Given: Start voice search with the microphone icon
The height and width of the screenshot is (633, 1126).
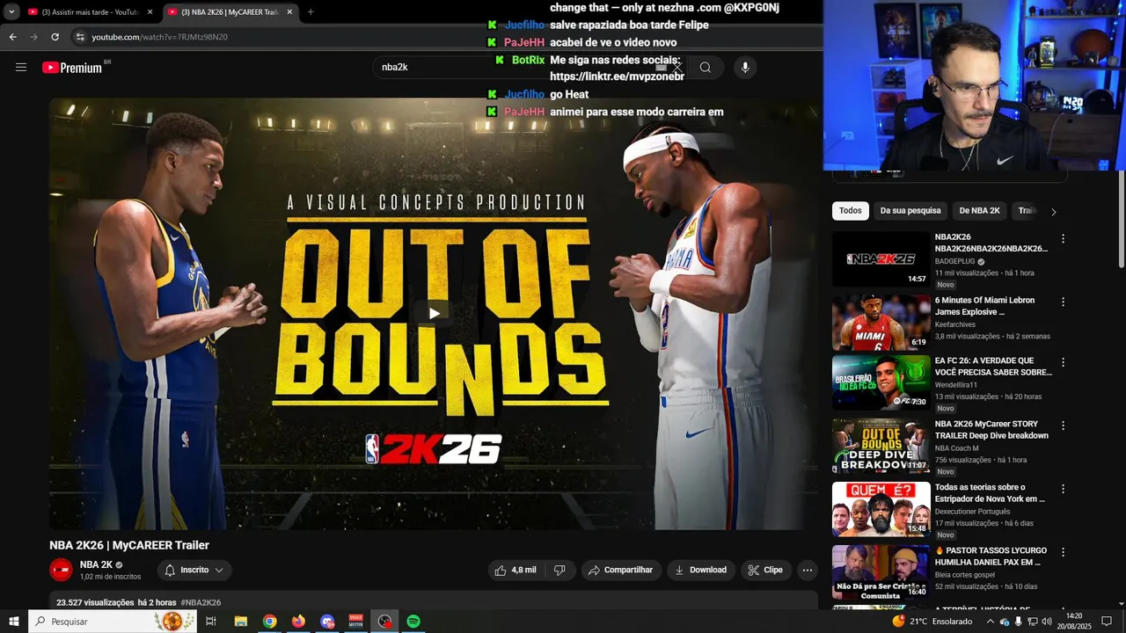Looking at the screenshot, I should [x=745, y=68].
